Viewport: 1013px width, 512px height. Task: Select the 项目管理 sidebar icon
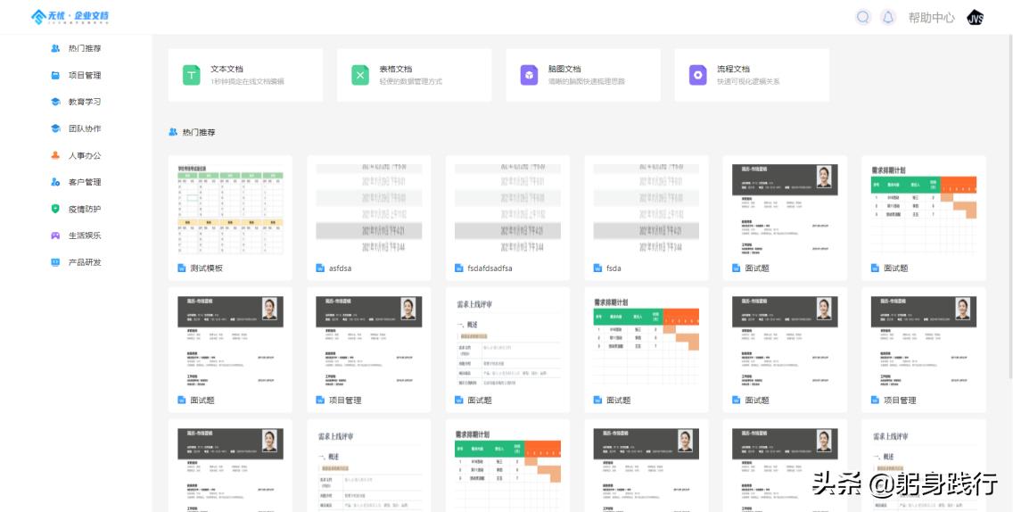coord(55,75)
